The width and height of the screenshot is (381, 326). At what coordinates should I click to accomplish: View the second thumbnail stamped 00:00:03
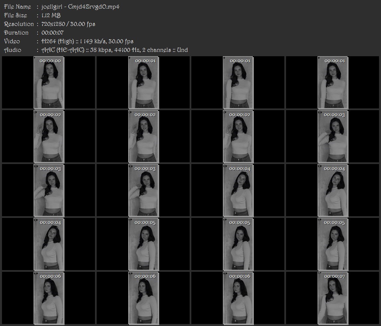[48, 190]
